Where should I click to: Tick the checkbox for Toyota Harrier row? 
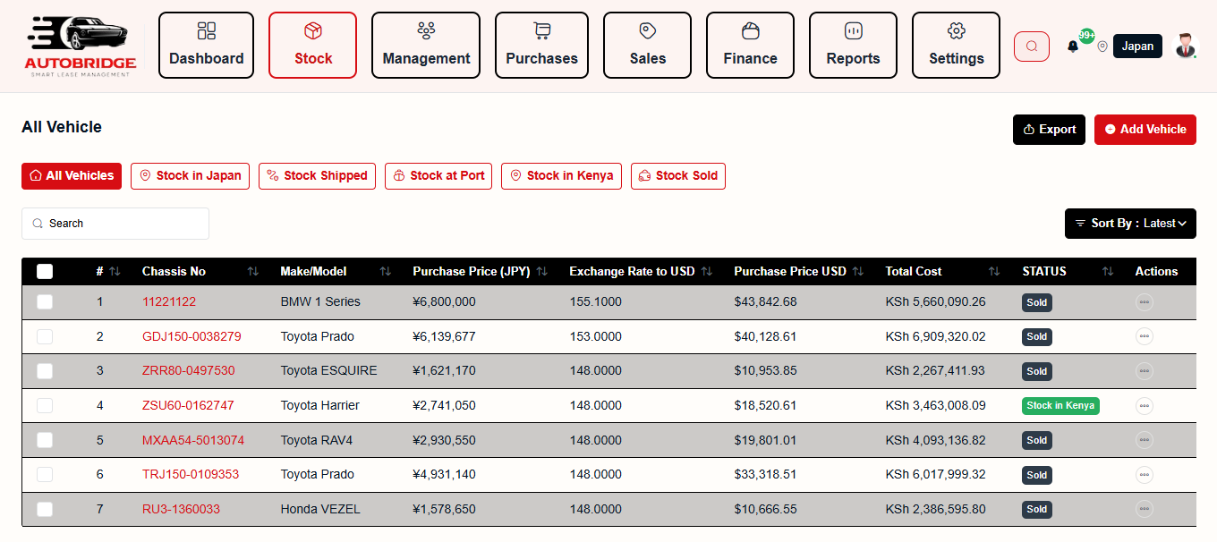(45, 406)
